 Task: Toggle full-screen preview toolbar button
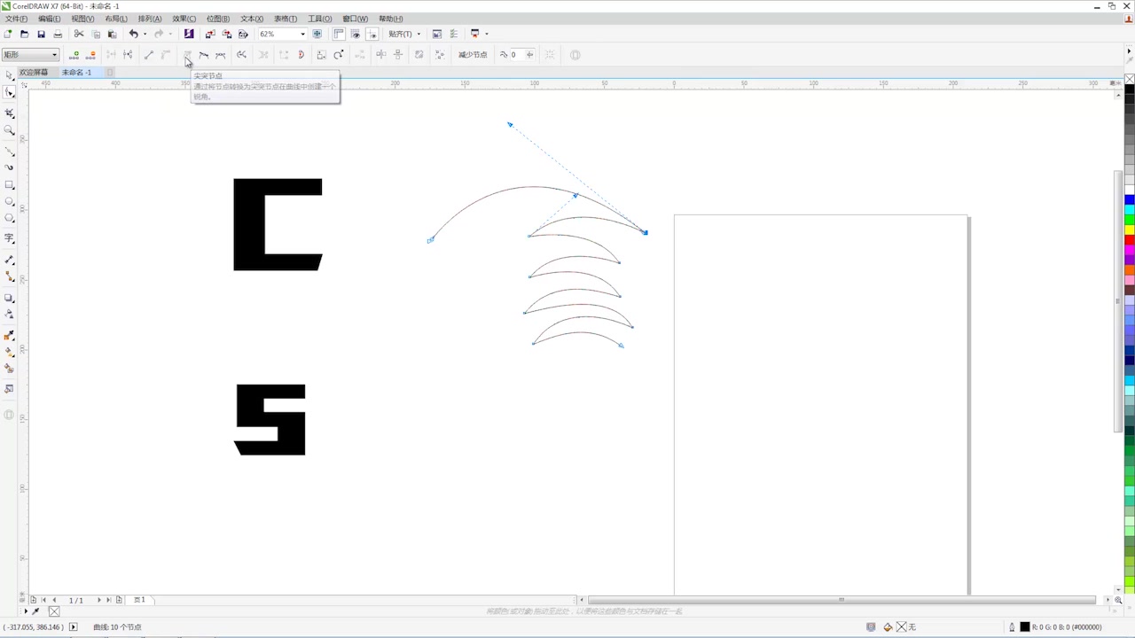[317, 34]
